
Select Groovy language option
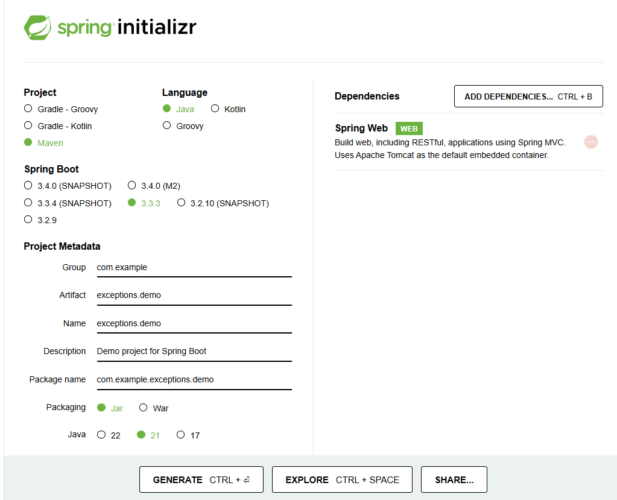[x=183, y=126]
